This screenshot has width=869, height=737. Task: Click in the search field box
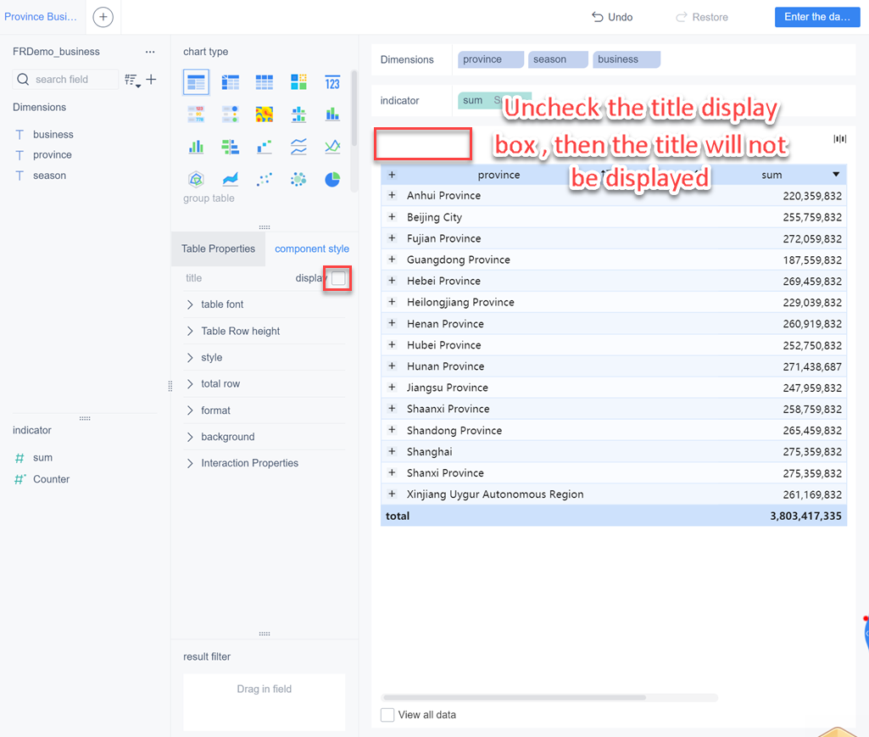65,80
